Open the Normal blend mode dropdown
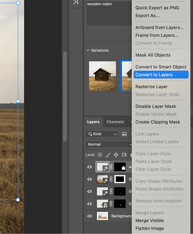The height and width of the screenshot is (234, 193). pos(108,144)
